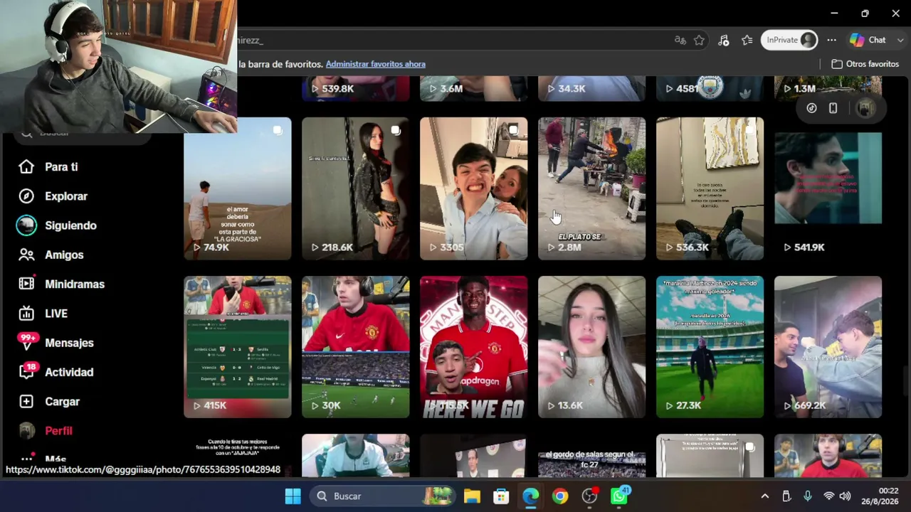Open the Explorar compass icon
Image resolution: width=911 pixels, height=512 pixels.
pyautogui.click(x=26, y=196)
